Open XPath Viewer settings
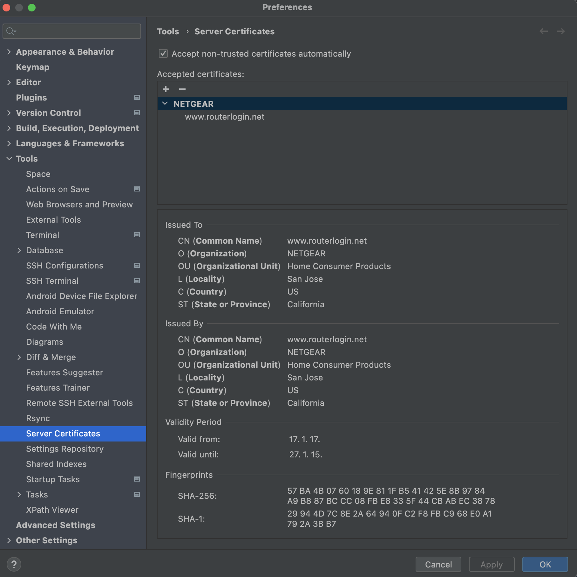The image size is (577, 577). (x=52, y=510)
